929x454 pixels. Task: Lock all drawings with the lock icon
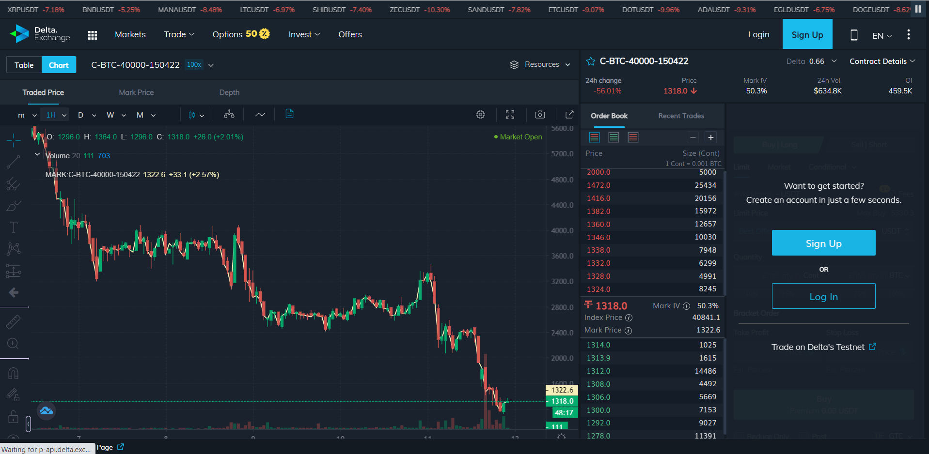(x=13, y=417)
